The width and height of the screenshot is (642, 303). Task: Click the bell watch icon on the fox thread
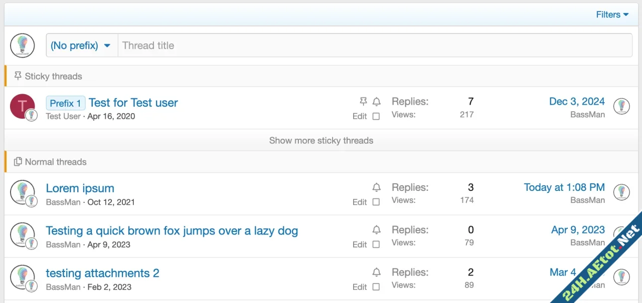click(x=377, y=229)
